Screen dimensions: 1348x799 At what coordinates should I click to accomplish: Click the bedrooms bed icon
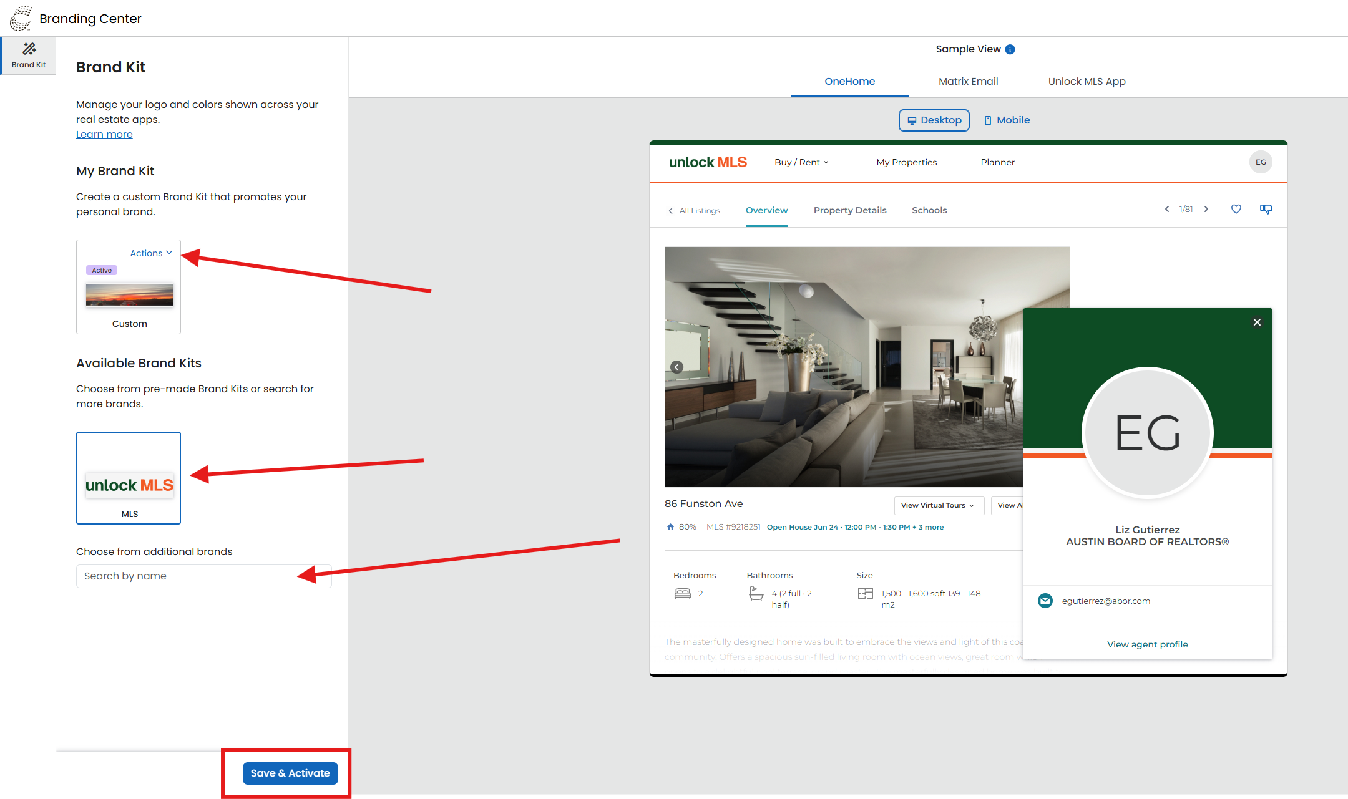click(683, 594)
